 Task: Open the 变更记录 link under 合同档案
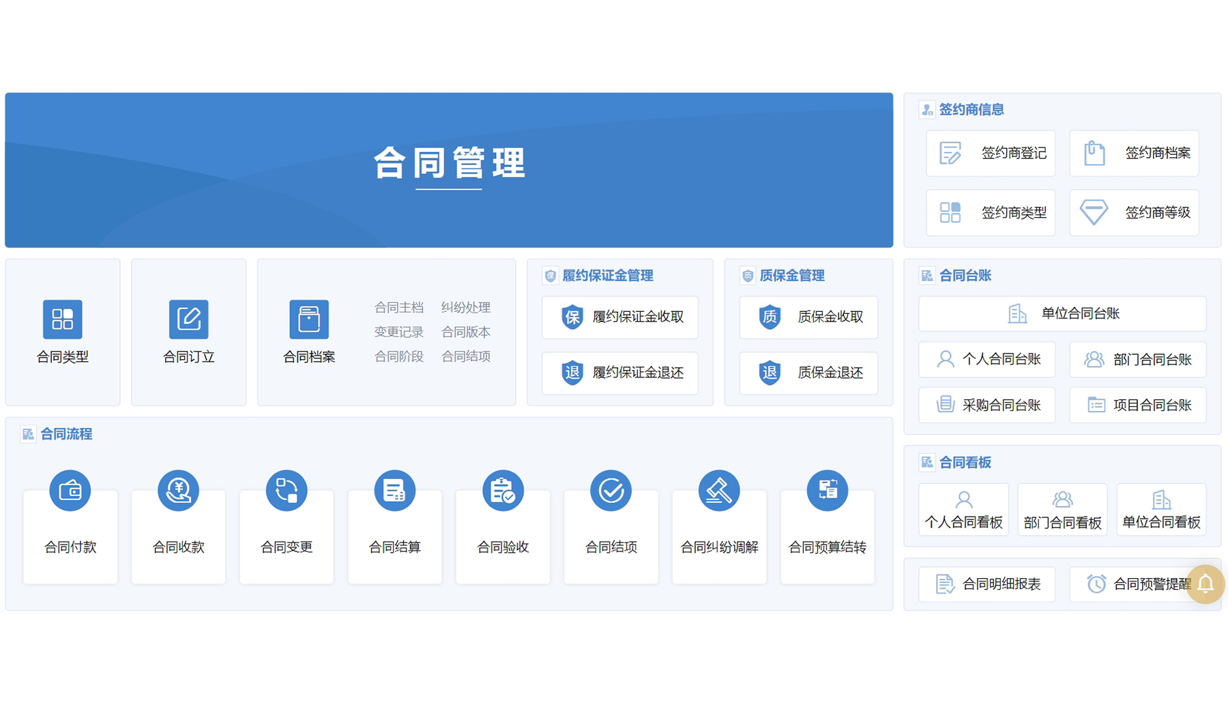399,332
